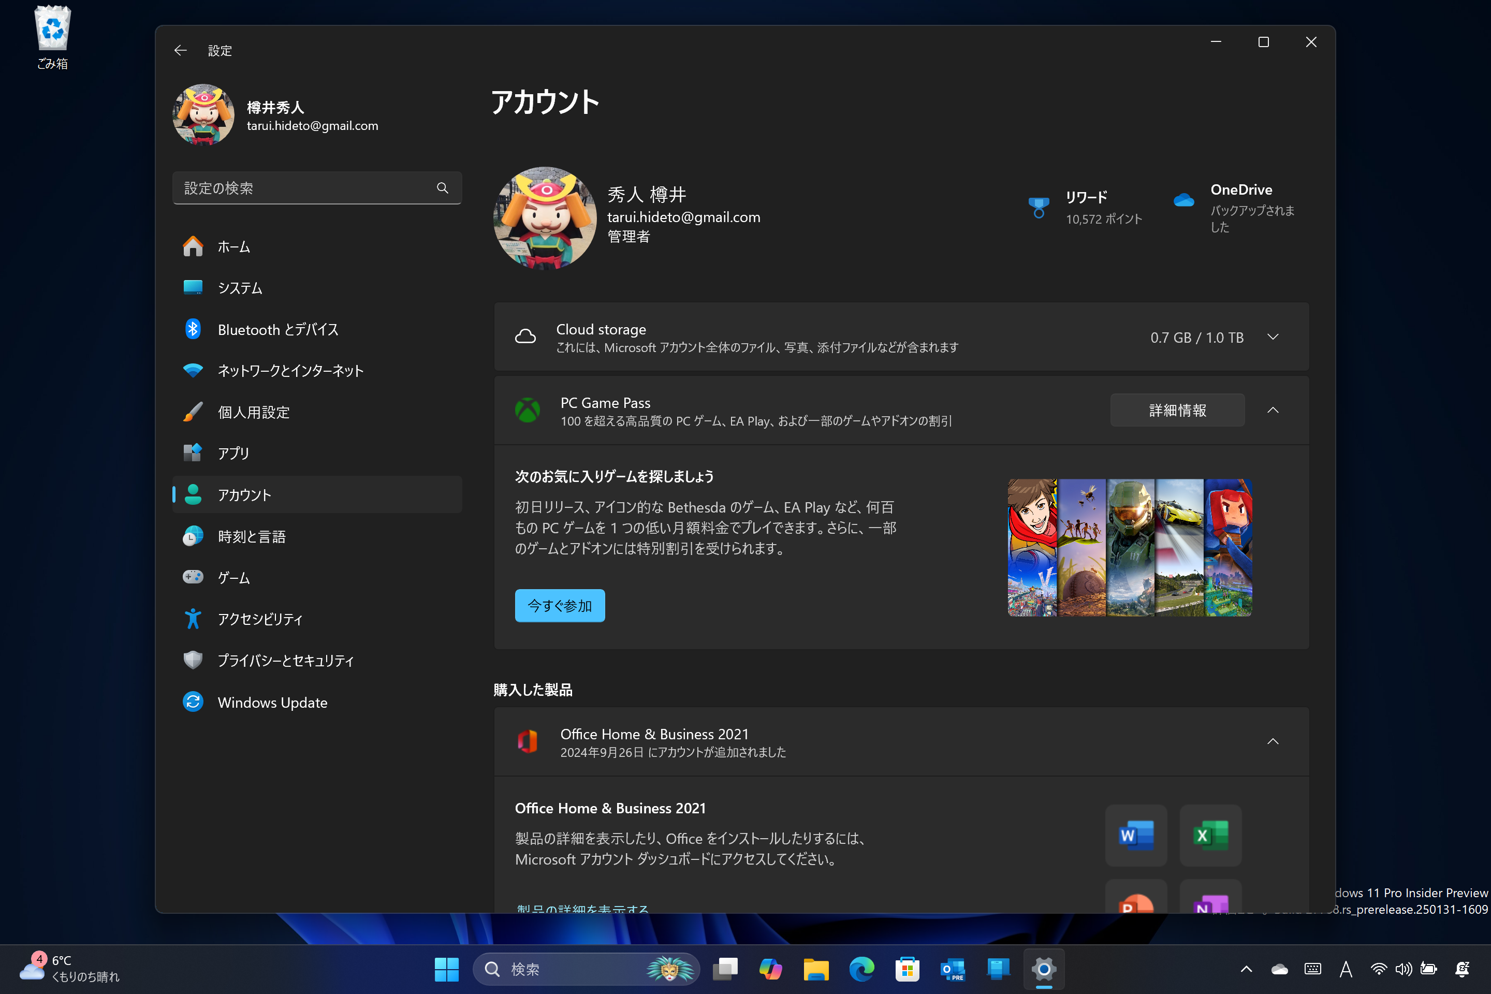Click the Microsoft Rewards points icon

(1039, 207)
